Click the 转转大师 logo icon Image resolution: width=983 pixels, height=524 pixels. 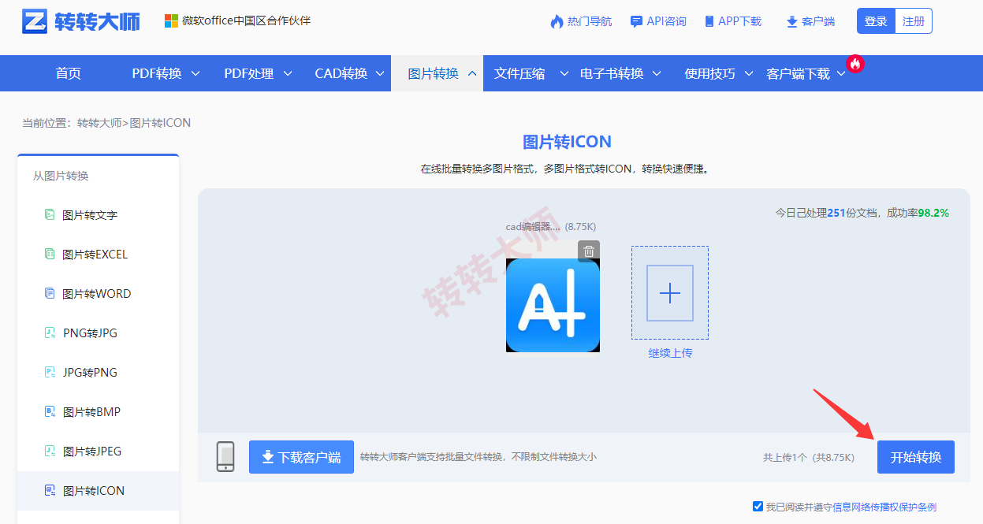(x=35, y=21)
